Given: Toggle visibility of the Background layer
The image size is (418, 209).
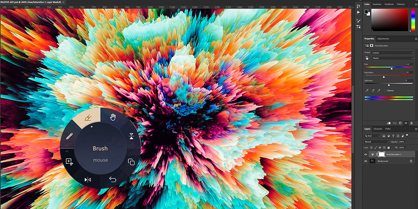Looking at the screenshot, I should [x=366, y=161].
